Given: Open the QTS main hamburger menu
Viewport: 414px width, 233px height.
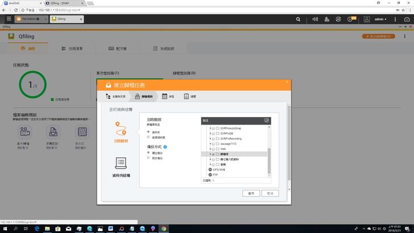Looking at the screenshot, I should (9, 19).
